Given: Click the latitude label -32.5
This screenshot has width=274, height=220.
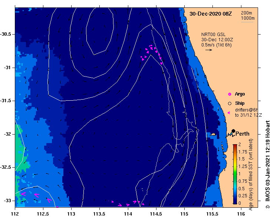Looking at the screenshot, I should [x=6, y=167].
